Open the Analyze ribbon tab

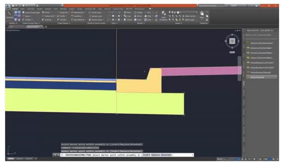click(x=48, y=9)
